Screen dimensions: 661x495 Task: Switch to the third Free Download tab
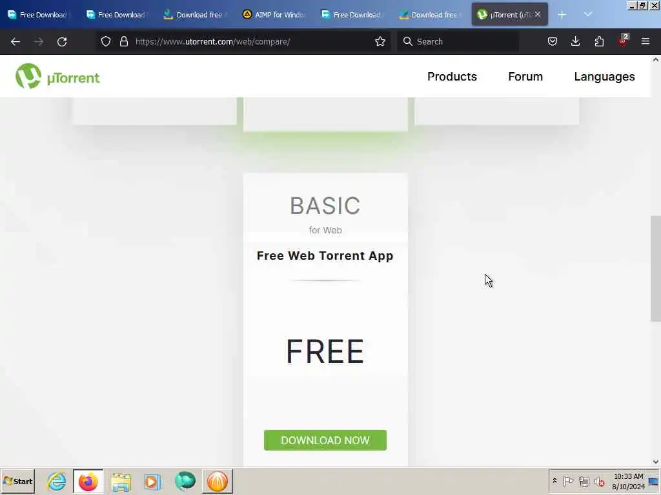click(x=352, y=15)
